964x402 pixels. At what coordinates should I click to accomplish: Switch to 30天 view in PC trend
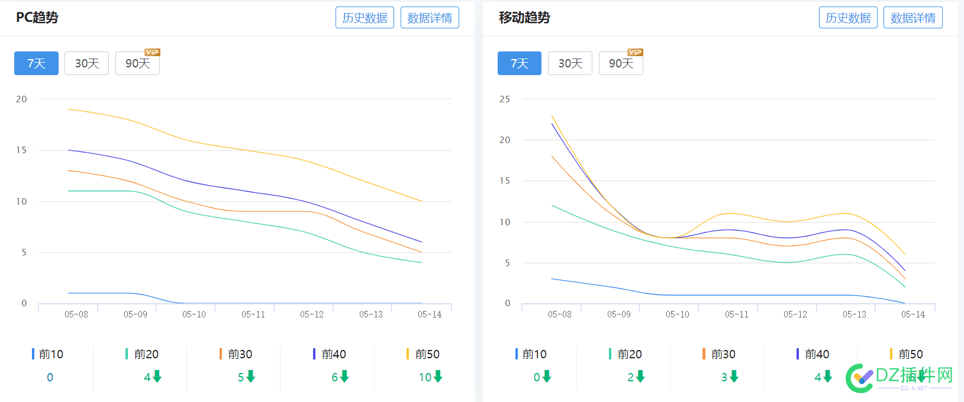click(x=86, y=63)
